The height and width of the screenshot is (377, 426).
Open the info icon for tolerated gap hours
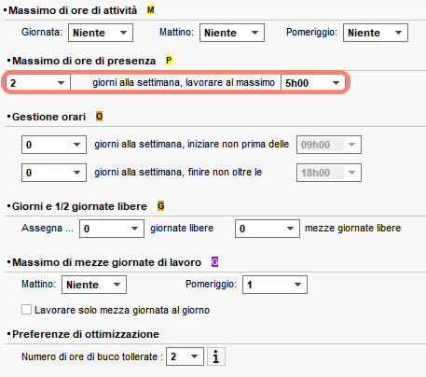click(216, 356)
